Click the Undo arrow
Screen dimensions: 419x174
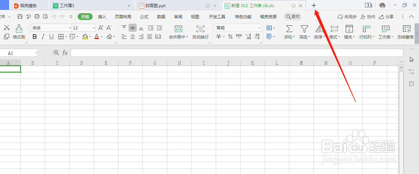(x=54, y=17)
